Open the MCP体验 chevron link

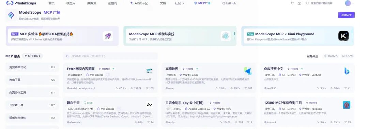click(x=33, y=56)
